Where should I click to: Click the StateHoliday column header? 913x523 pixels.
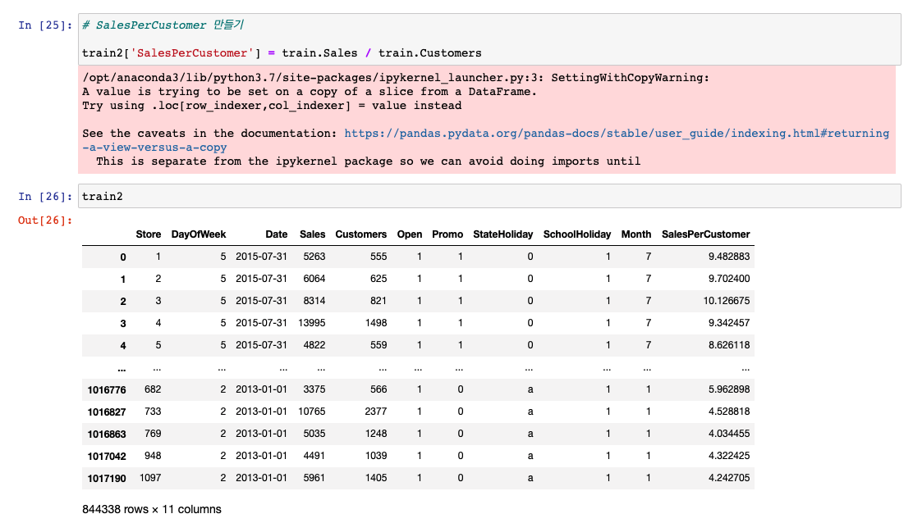click(x=503, y=234)
